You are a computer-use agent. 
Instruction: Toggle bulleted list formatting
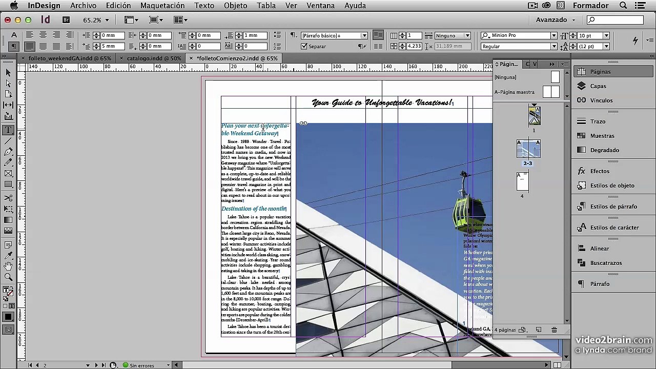point(277,35)
